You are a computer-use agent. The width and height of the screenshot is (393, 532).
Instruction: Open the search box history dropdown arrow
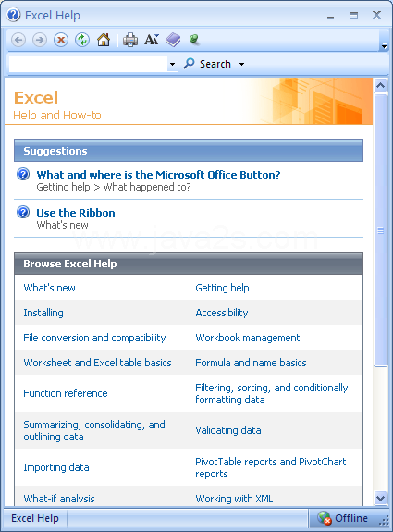click(x=172, y=64)
